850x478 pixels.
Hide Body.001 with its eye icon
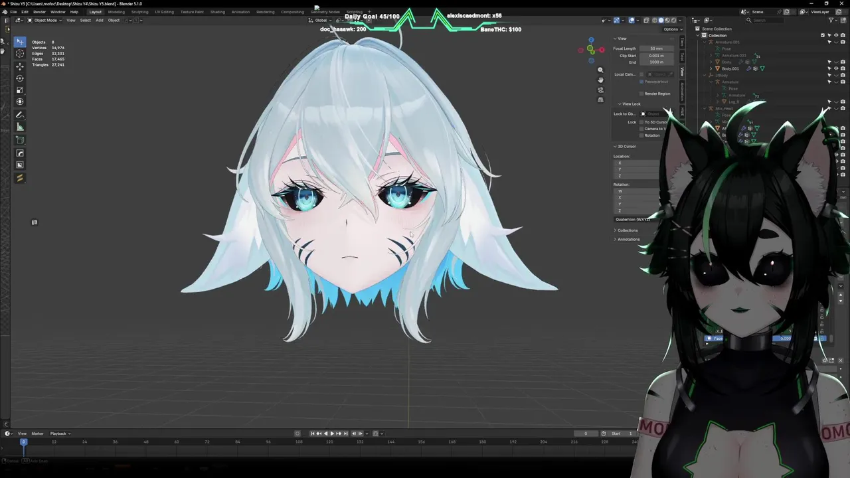836,68
